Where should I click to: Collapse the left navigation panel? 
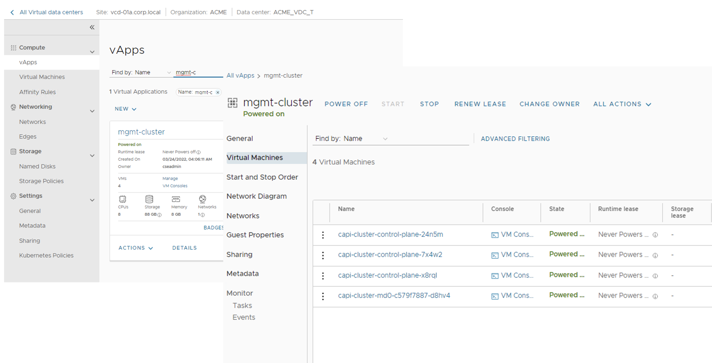click(x=92, y=27)
